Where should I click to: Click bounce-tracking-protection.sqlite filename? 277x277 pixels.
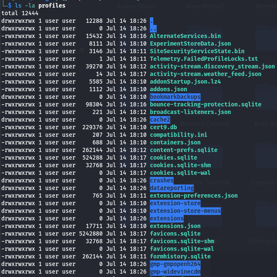pyautogui.click(x=206, y=104)
